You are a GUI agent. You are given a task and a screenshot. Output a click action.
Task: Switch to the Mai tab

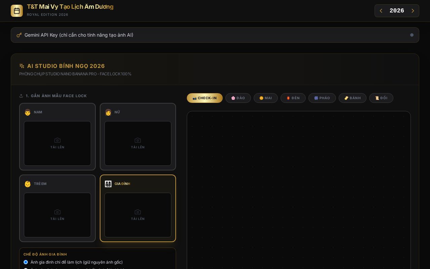[266, 98]
